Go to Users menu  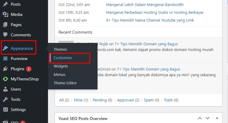(16, 89)
